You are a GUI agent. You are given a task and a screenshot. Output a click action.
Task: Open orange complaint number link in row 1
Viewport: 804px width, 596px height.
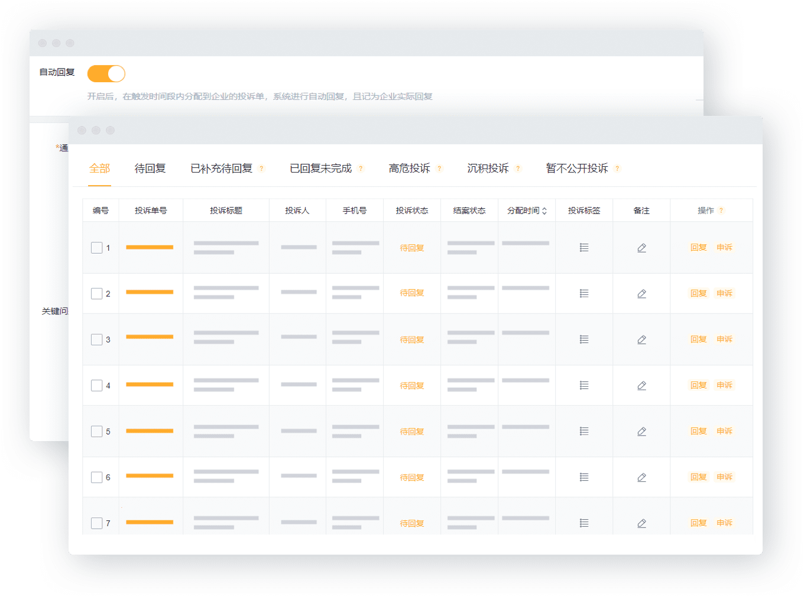(150, 247)
